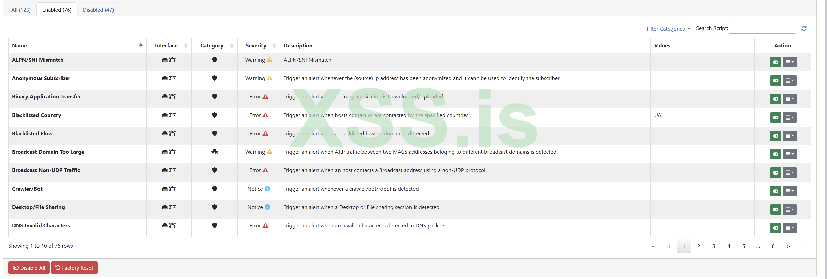Click the shield category icon for ALPN/SNI Mismatch
Screen dimensions: 827x279
pos(215,60)
